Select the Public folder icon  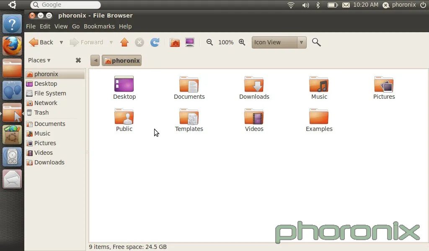[x=124, y=116]
